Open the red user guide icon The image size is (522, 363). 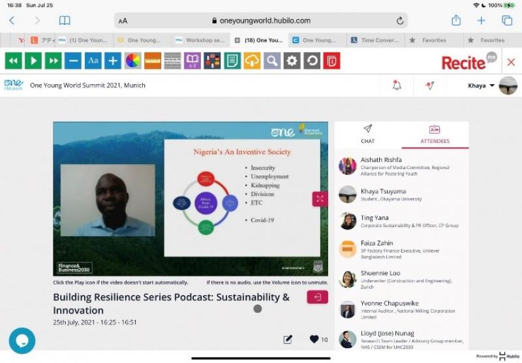(332, 61)
